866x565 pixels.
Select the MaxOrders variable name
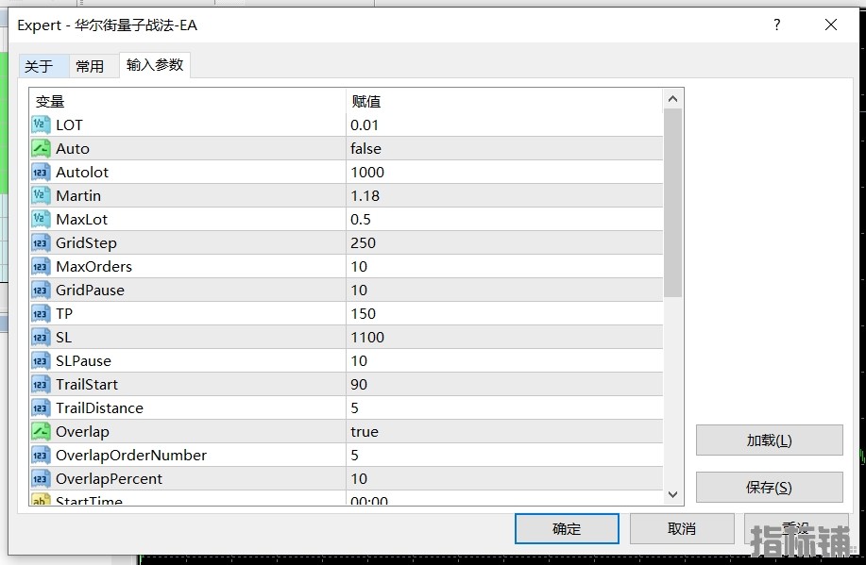(93, 267)
